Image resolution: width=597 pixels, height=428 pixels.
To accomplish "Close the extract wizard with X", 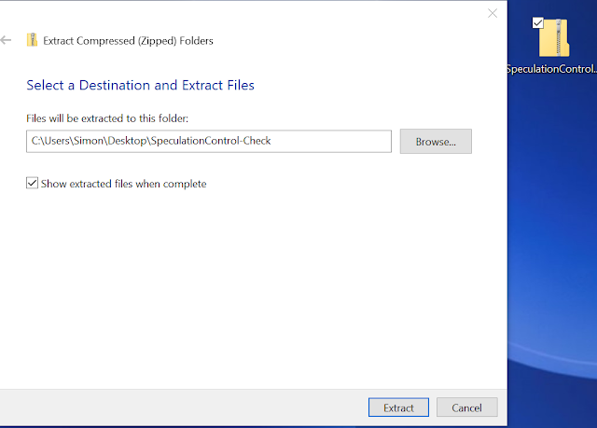I will coord(493,13).
